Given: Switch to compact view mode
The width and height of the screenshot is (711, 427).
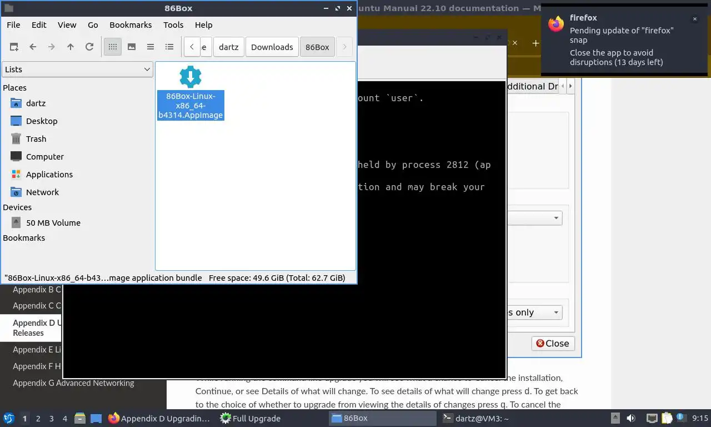Looking at the screenshot, I should coord(151,47).
